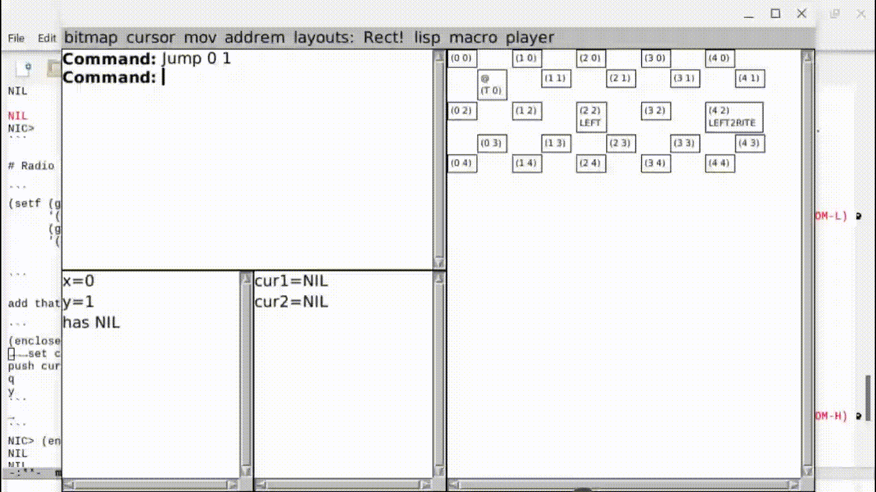Viewport: 876px width, 492px height.
Task: Click the cur2=NIL text line
Action: coord(291,301)
